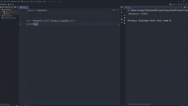This screenshot has height=106, width=188.
Task: Close the main tab in the Run panel
Action: coord(131,7)
